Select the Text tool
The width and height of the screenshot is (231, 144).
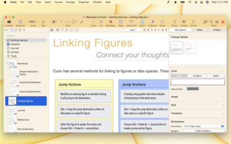[x=61, y=22]
